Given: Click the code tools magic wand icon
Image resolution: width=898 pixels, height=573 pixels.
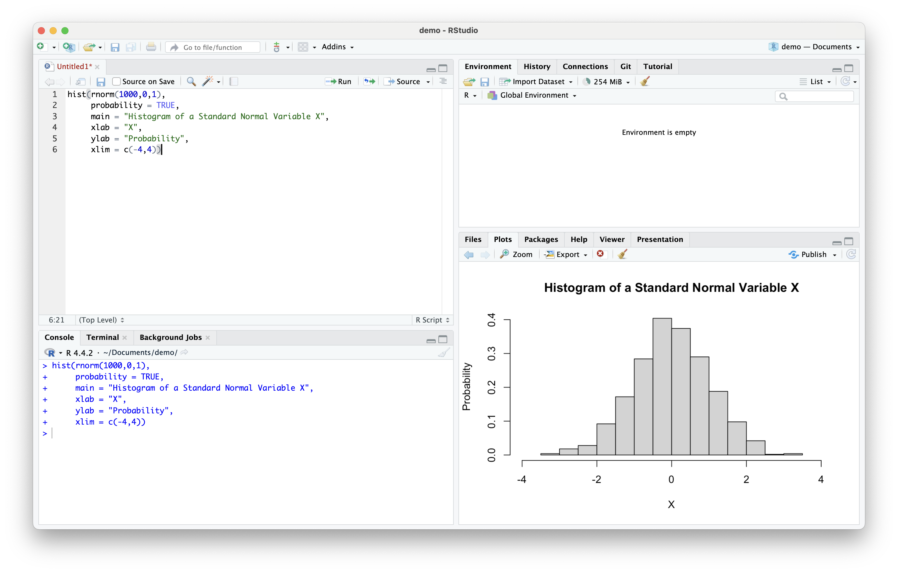Looking at the screenshot, I should [x=207, y=81].
